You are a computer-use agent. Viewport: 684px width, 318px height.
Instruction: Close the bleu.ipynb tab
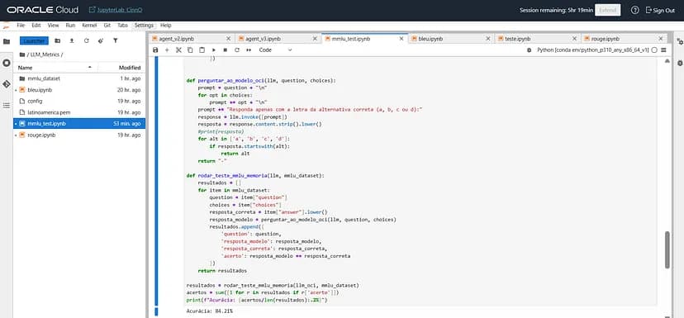coord(488,39)
